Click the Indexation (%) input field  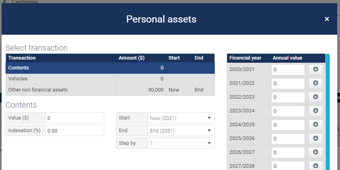click(x=75, y=131)
